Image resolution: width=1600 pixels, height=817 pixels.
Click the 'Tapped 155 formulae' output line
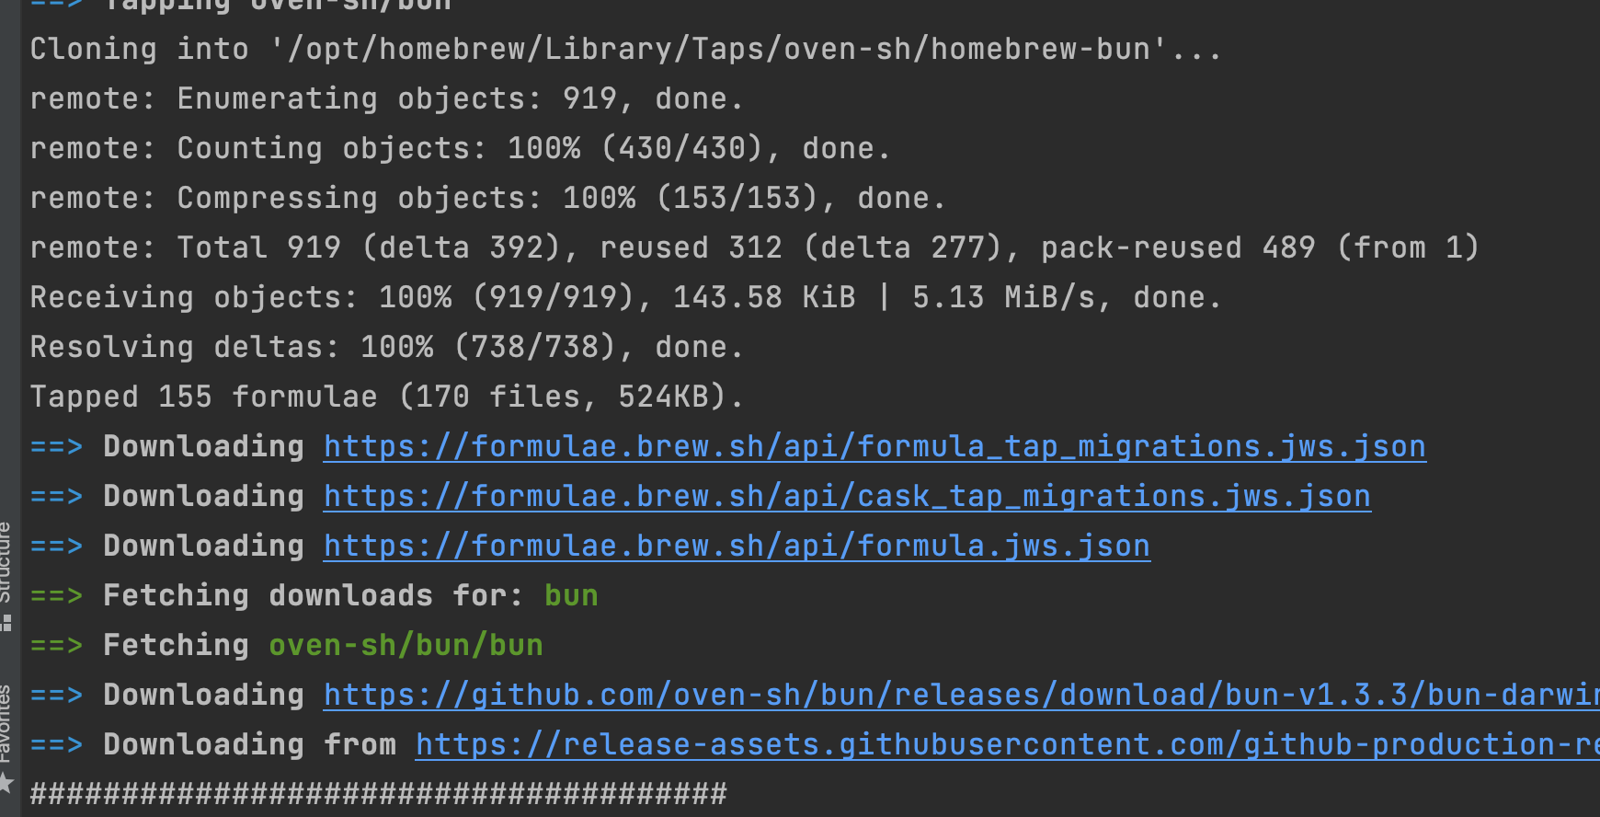point(386,397)
